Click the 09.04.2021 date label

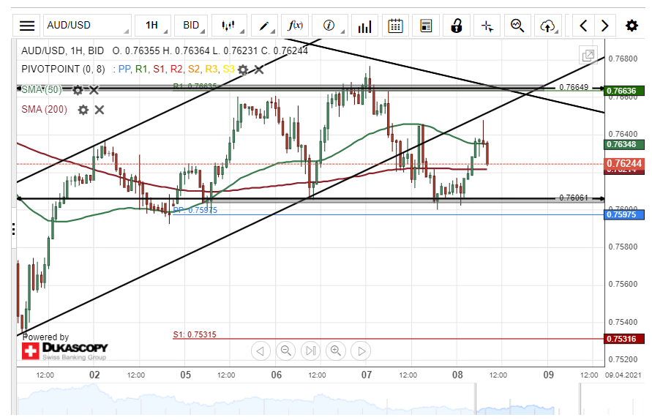click(623, 375)
